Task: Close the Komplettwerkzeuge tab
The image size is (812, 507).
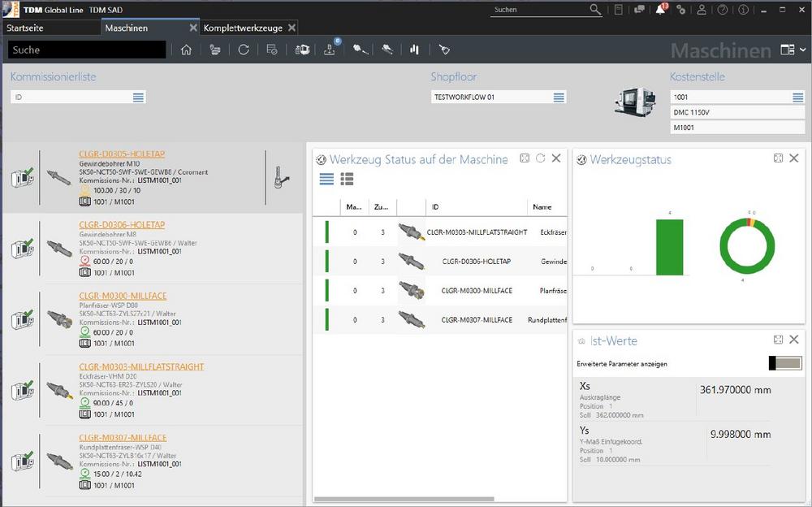Action: pyautogui.click(x=292, y=28)
